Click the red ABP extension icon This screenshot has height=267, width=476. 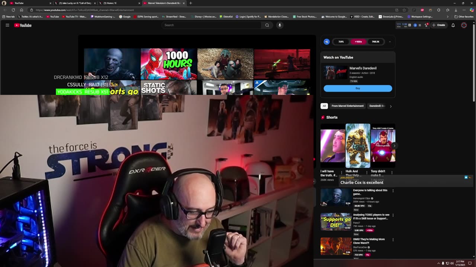(422, 10)
